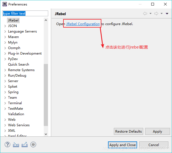The height and width of the screenshot is (153, 172).
Task: Expand the Plug-in Development node
Action: tap(5, 53)
